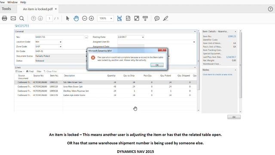Activate the Hand pan tool

click(76, 18)
